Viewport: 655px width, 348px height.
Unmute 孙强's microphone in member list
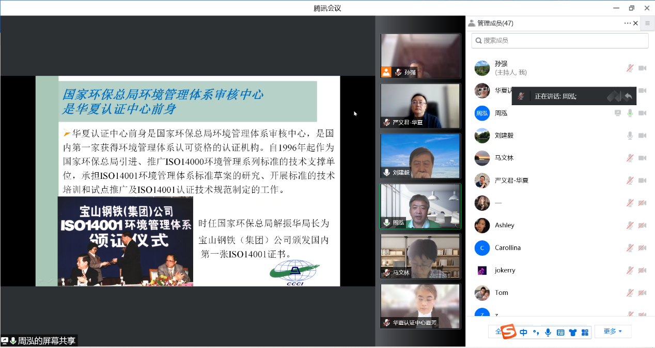point(630,68)
